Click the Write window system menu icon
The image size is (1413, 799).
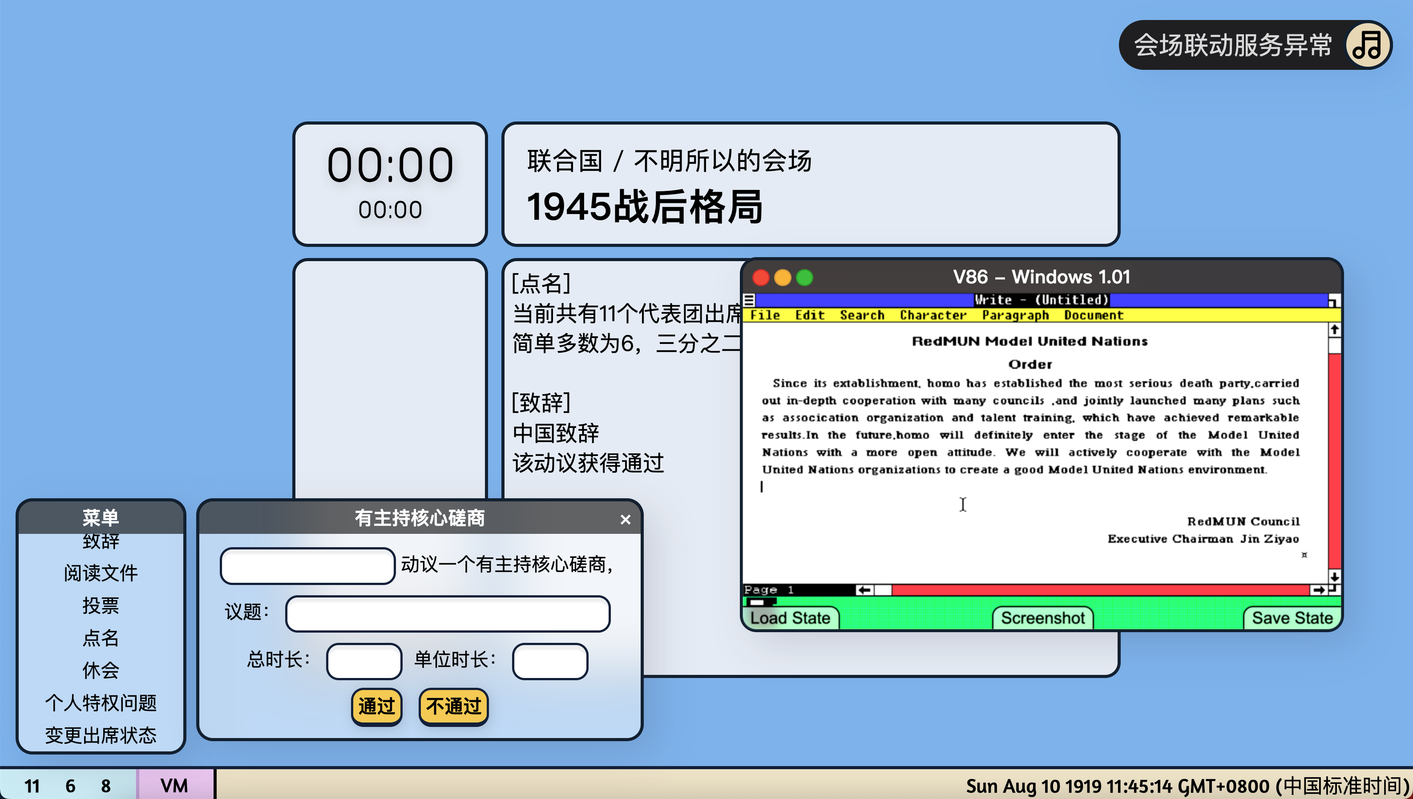(749, 300)
